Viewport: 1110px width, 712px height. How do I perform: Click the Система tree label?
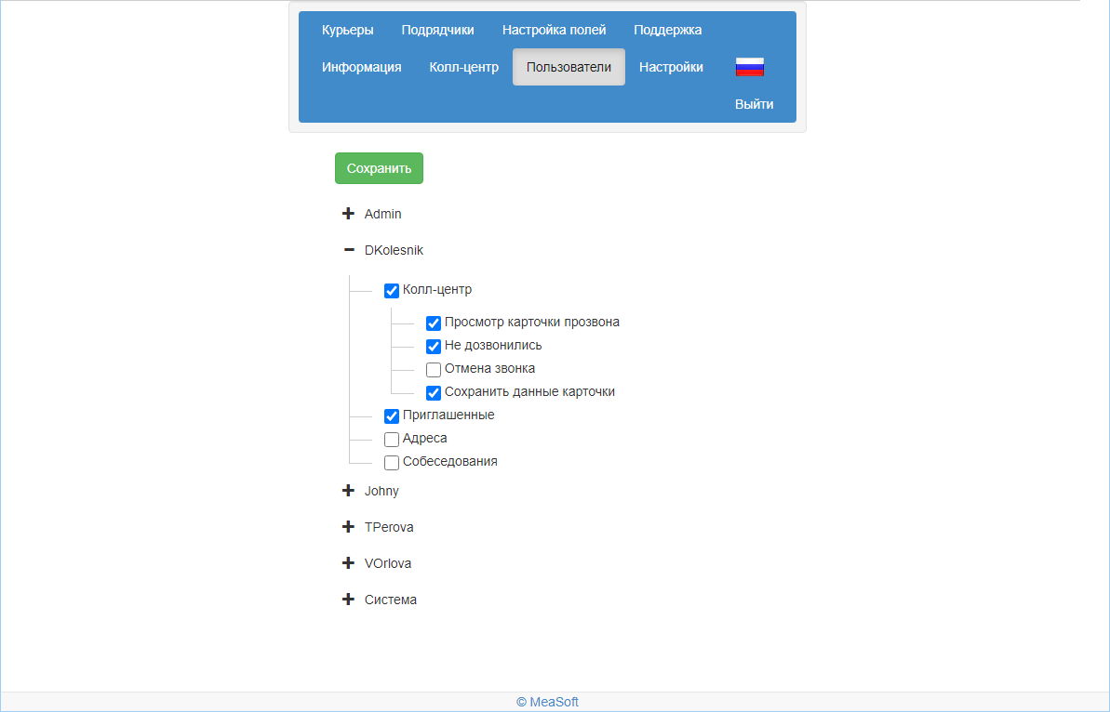click(x=391, y=600)
